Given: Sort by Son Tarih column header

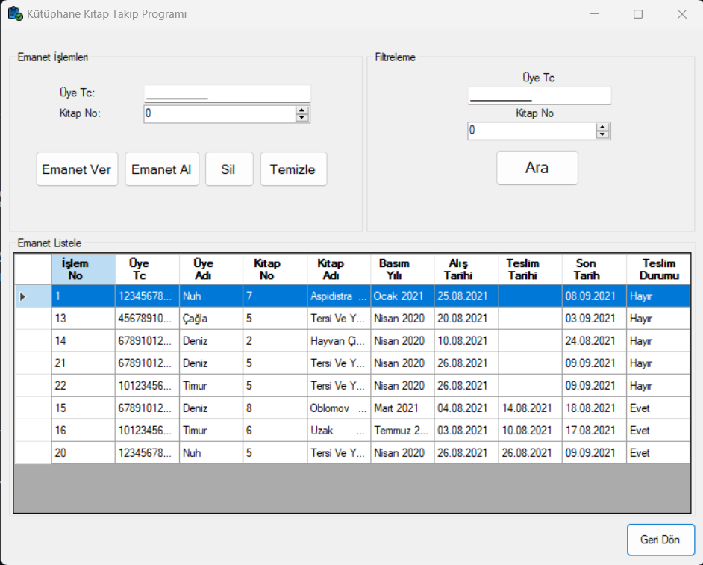Looking at the screenshot, I should [595, 269].
